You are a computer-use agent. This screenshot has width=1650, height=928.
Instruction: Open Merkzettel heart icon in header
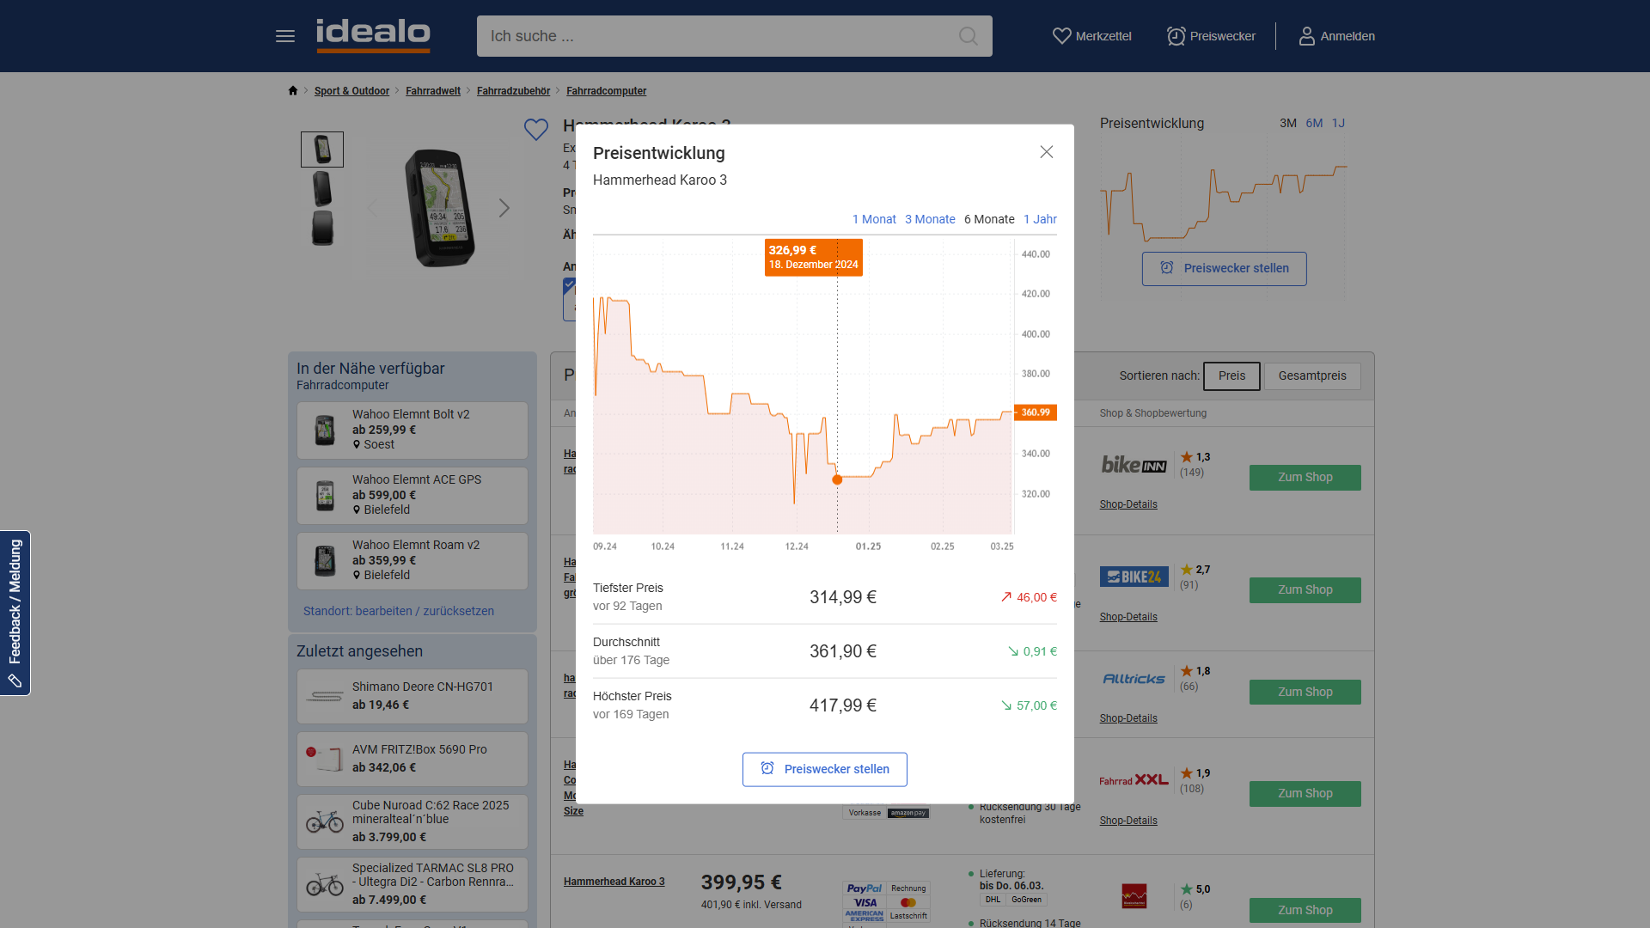(x=1062, y=36)
